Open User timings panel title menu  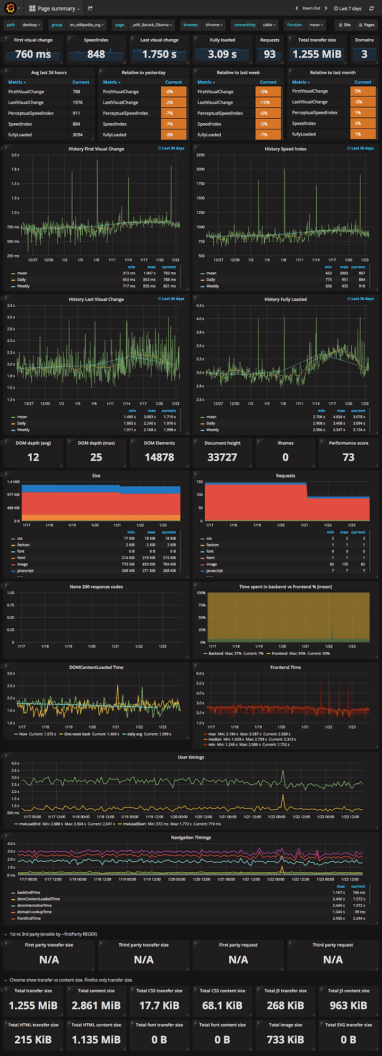coord(191,757)
